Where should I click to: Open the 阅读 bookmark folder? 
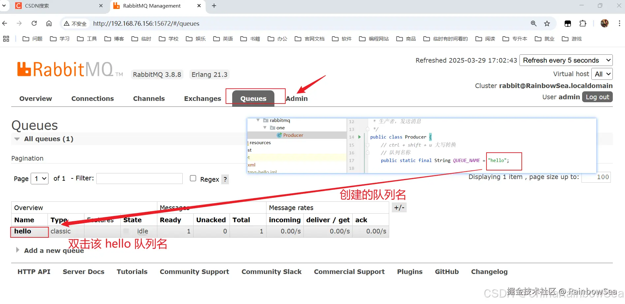[485, 39]
